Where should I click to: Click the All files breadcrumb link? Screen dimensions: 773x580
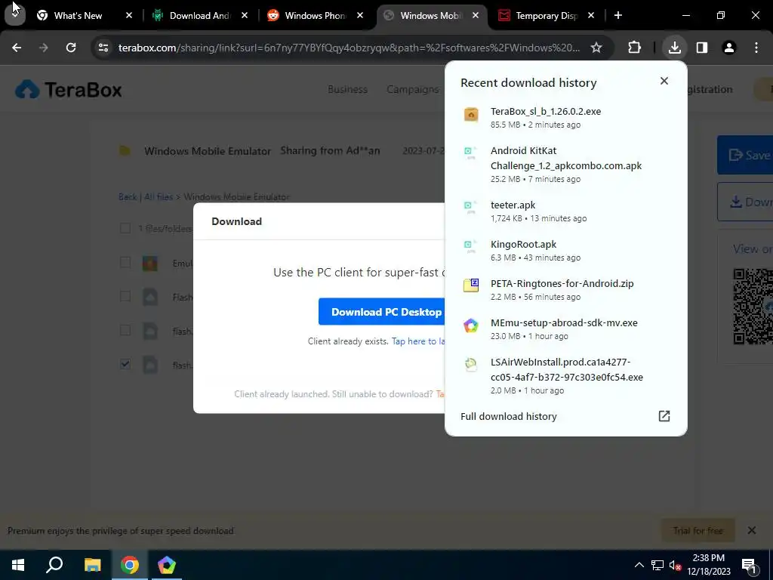point(159,197)
